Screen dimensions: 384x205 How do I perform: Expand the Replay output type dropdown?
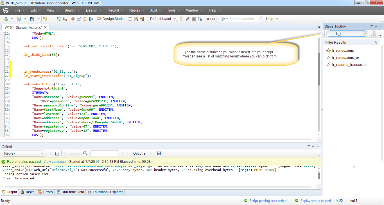pos(24,153)
